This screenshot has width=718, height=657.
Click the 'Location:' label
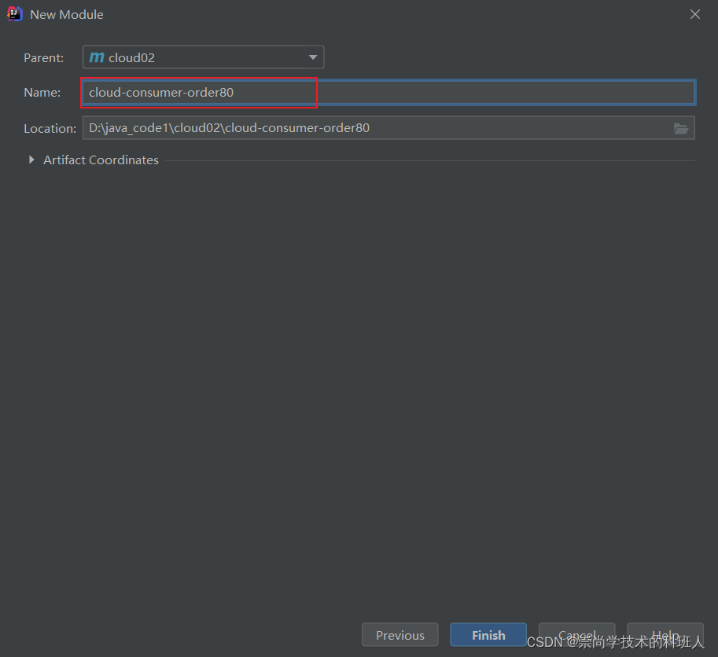click(x=50, y=129)
